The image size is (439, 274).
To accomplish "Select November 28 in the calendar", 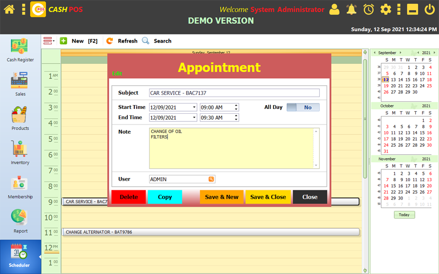I will 386,198.
